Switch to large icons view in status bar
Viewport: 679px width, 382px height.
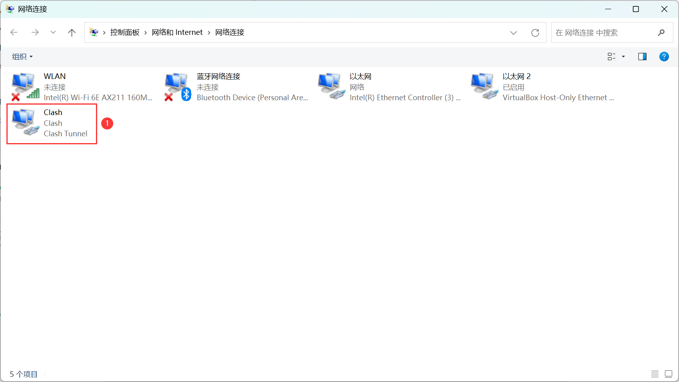669,374
